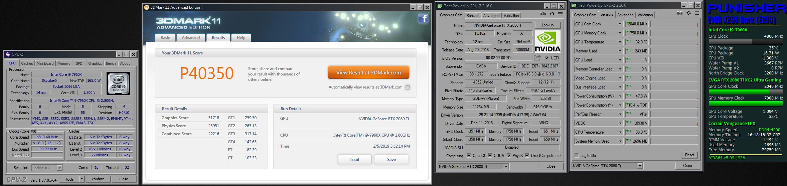Click GPU-Z Sensors window title bar icon
The width and height of the screenshot is (787, 186).
574,5
